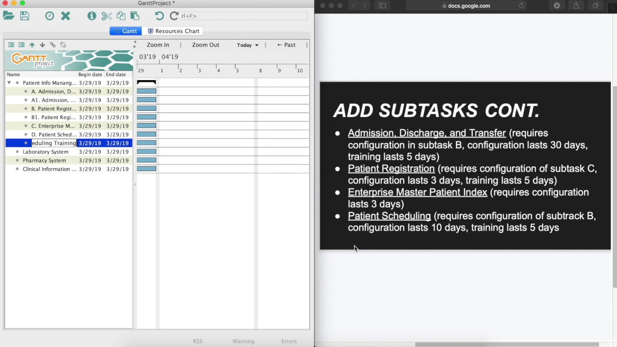Paste the task with the clipboard icon
The height and width of the screenshot is (347, 617).
click(x=135, y=16)
